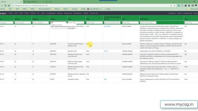
Task: Open the Macros bookmarks folder
Action: [64, 9]
